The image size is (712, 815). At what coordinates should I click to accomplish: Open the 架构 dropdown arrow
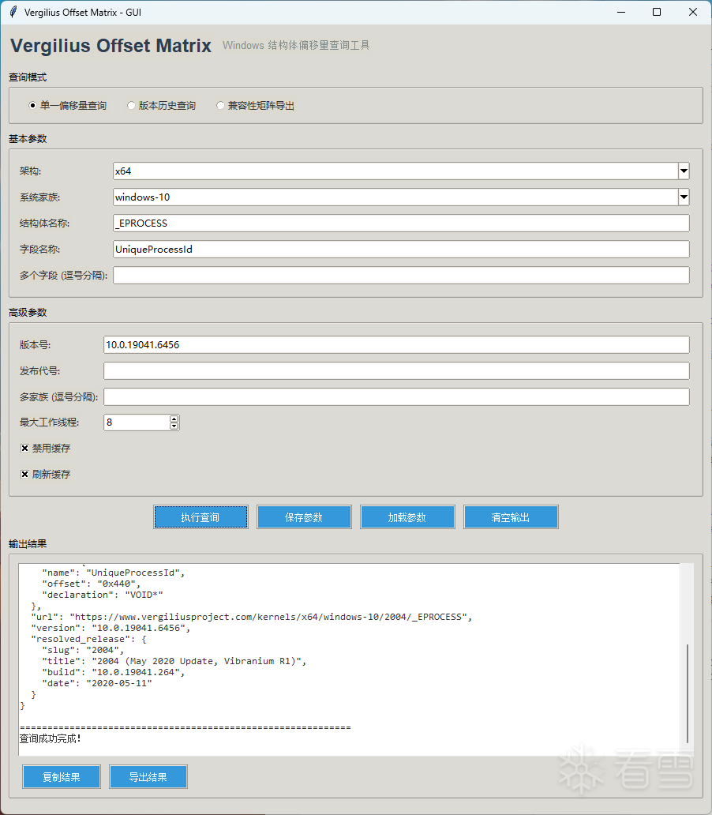684,171
